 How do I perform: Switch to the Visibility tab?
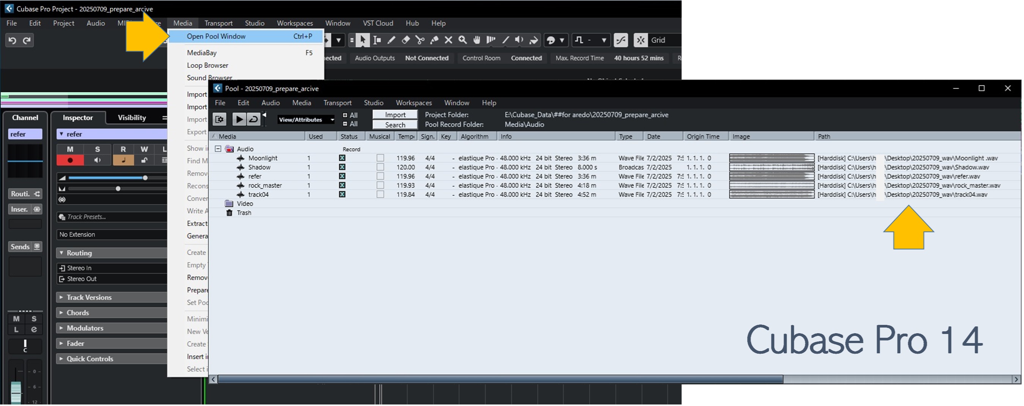point(132,118)
